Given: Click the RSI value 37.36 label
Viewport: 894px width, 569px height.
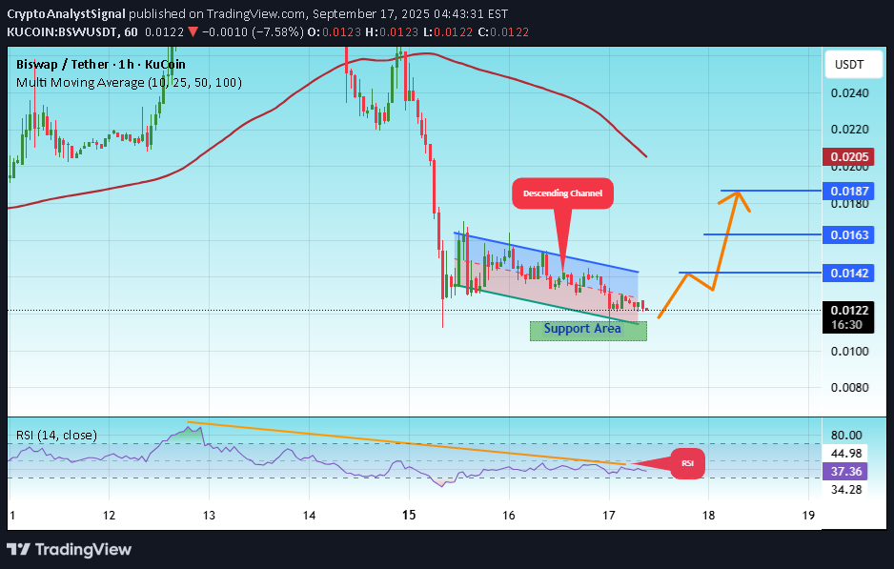Looking at the screenshot, I should pos(846,472).
